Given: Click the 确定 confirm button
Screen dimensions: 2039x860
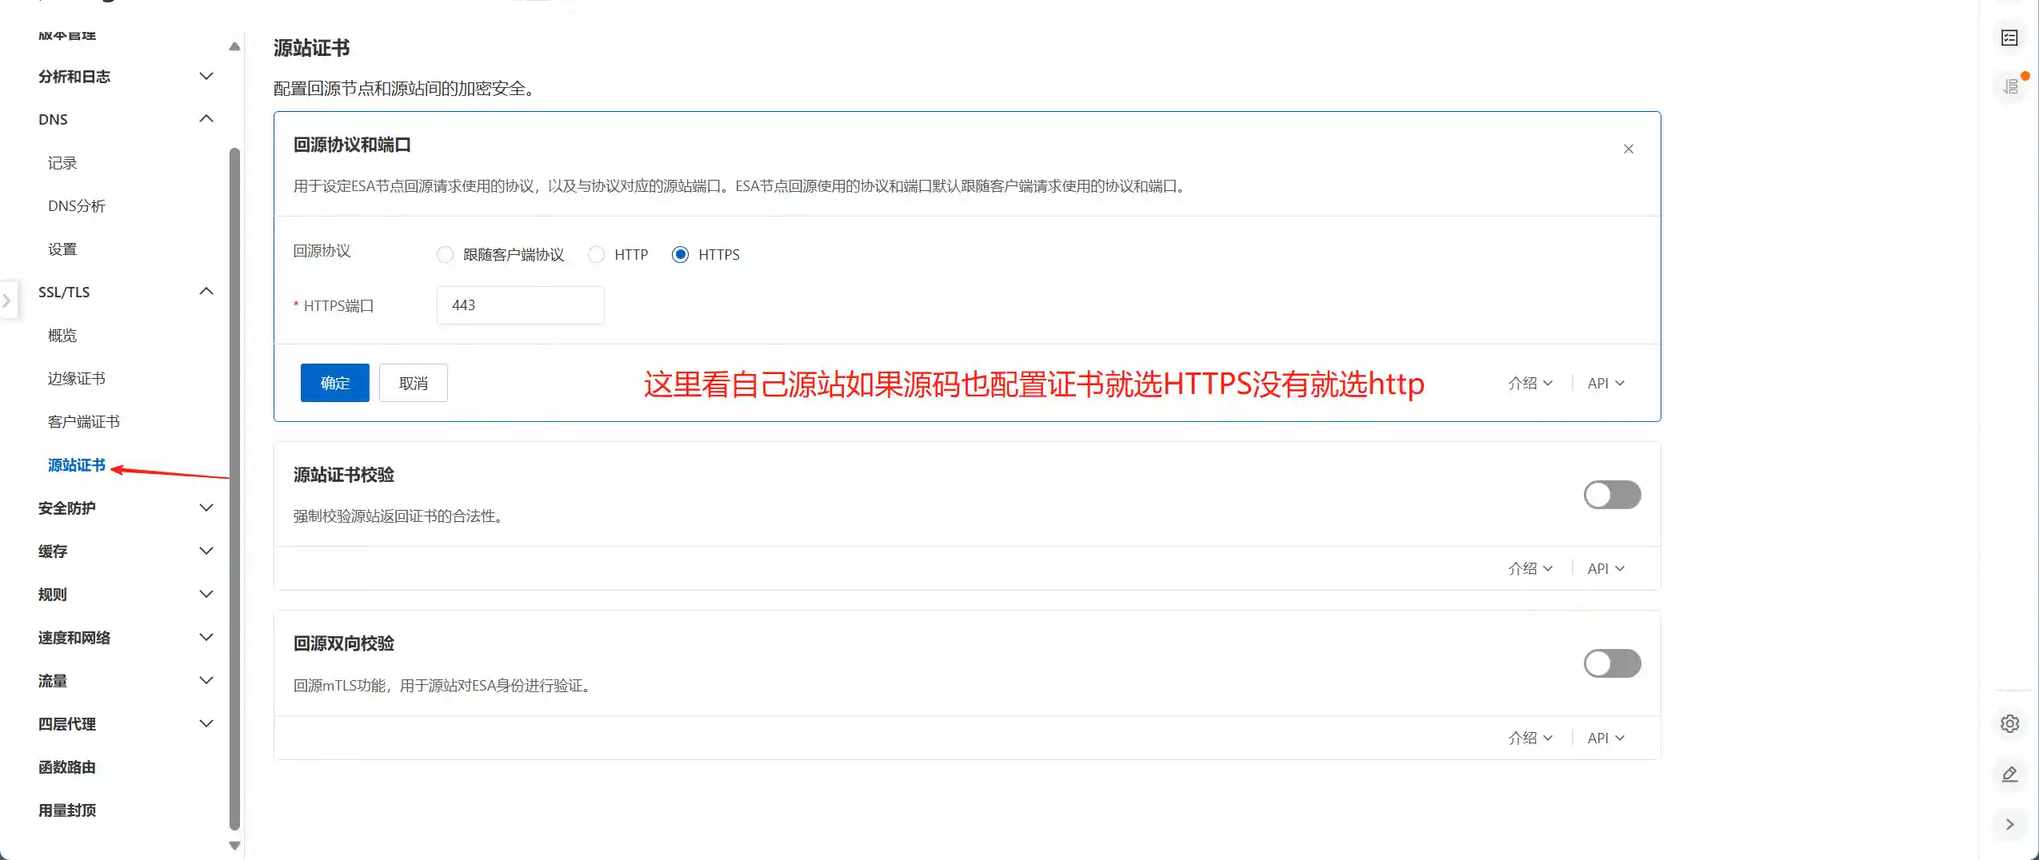Looking at the screenshot, I should coord(334,382).
